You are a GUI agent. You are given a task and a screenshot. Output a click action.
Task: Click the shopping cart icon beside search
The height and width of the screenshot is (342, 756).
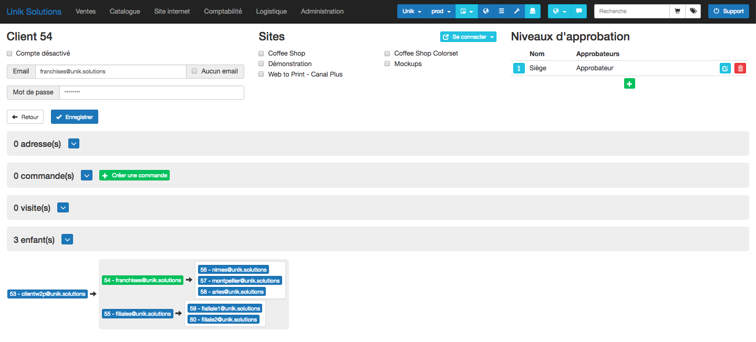coord(677,11)
